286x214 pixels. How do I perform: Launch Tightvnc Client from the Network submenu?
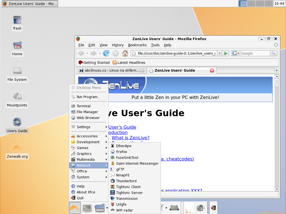[x=134, y=187]
